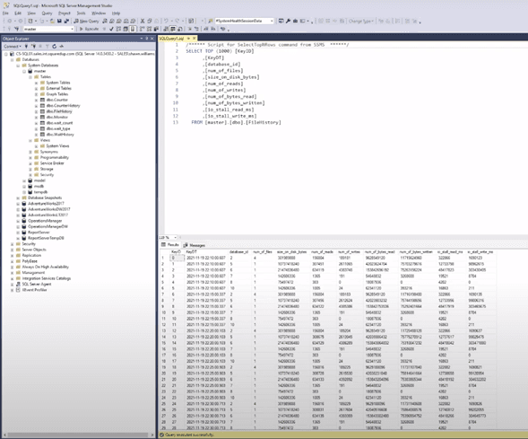Click the Copy icon in the toolbar

(x=150, y=21)
